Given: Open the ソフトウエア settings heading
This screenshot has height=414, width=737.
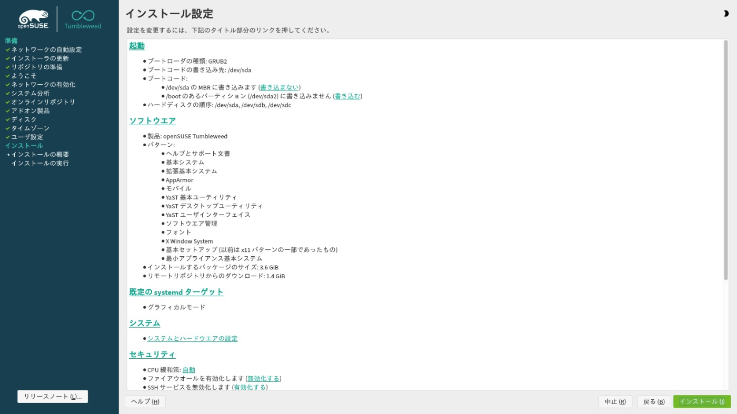Looking at the screenshot, I should (153, 120).
